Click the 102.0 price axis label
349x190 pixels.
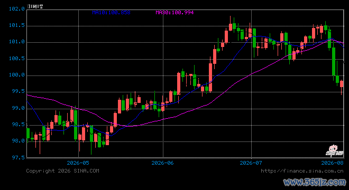coord(17,9)
